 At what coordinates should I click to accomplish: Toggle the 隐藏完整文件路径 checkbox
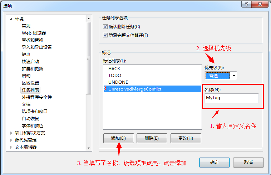click(105, 35)
